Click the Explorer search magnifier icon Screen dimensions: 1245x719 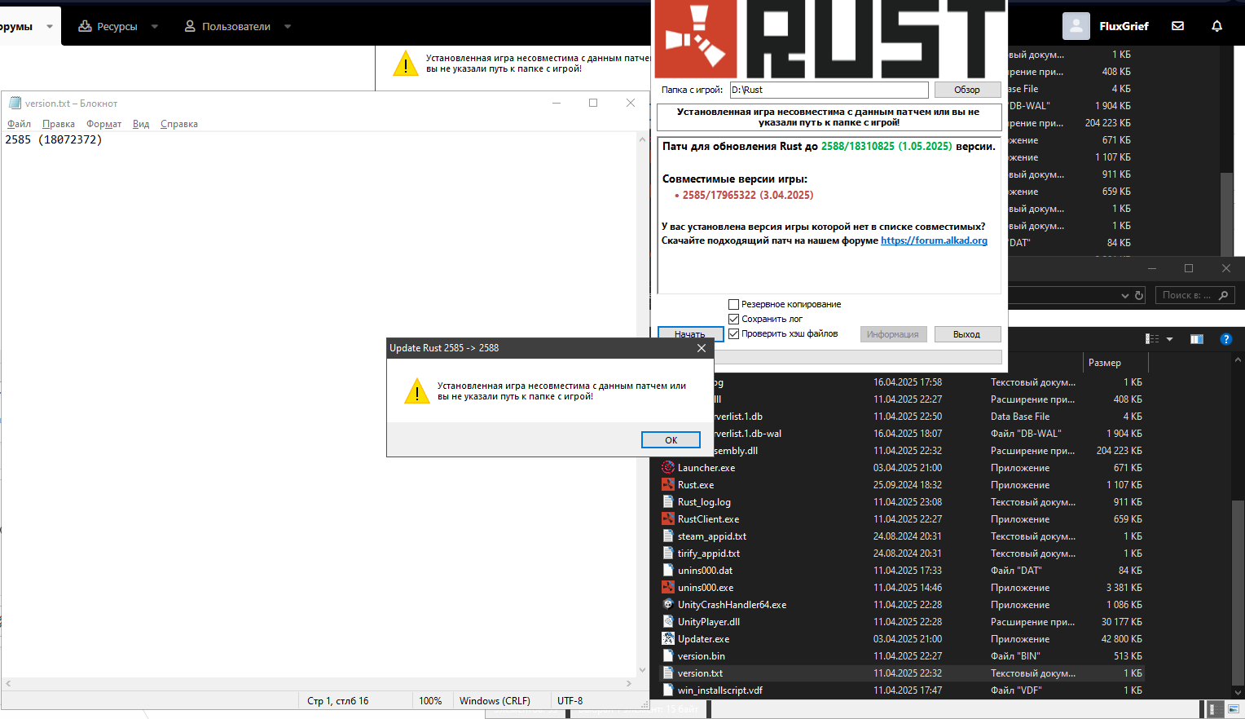[1223, 295]
